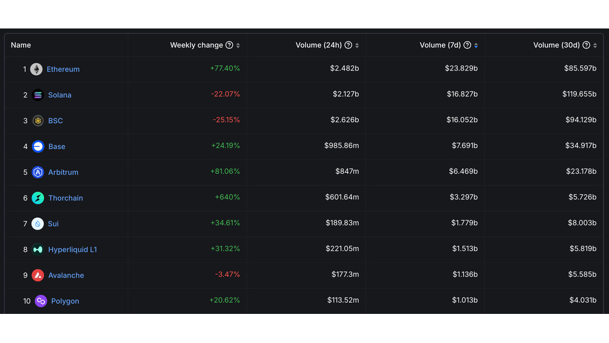Select Polygon 30d volume $4.031b

point(583,300)
